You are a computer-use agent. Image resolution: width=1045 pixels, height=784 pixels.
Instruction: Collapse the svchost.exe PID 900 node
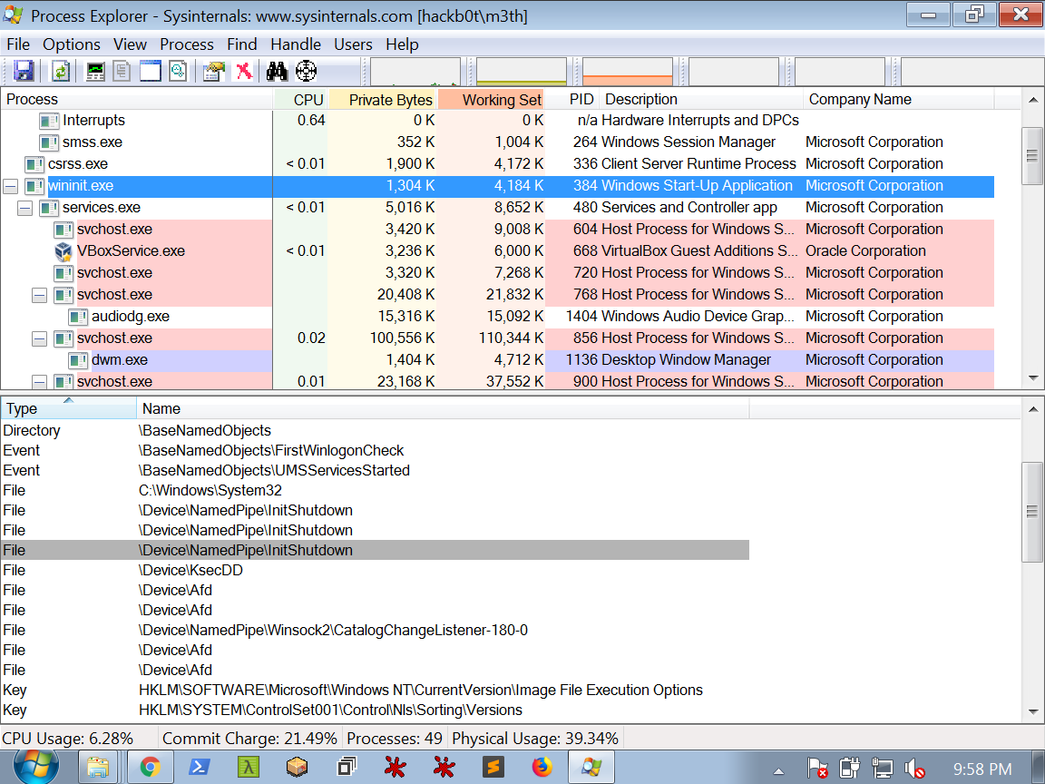(x=40, y=382)
